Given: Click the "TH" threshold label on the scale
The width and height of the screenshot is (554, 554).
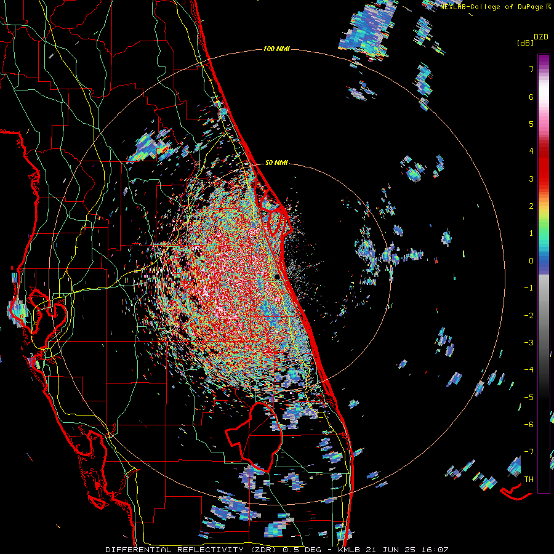Looking at the screenshot, I should tap(529, 479).
